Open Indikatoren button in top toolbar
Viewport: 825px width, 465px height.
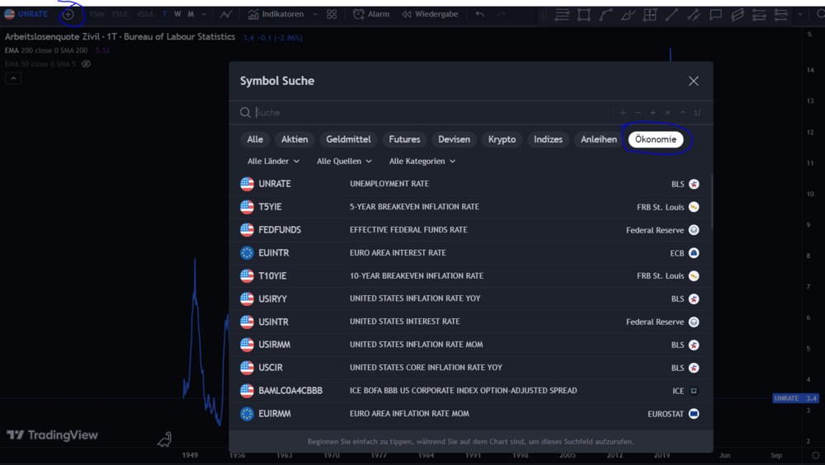(276, 14)
